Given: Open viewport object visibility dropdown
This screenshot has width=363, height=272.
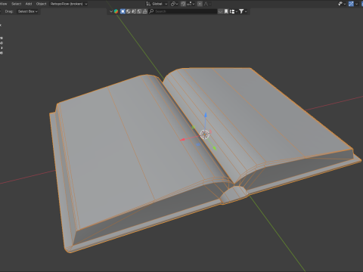Looking at the screenshot, I should (x=342, y=4).
